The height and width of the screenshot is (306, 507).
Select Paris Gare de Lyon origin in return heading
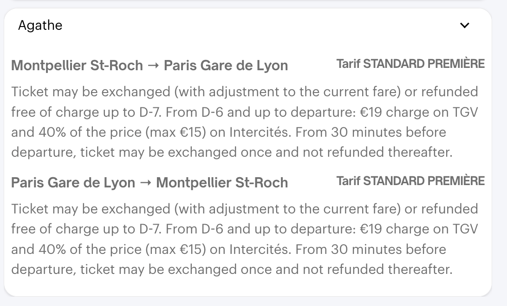(73, 183)
